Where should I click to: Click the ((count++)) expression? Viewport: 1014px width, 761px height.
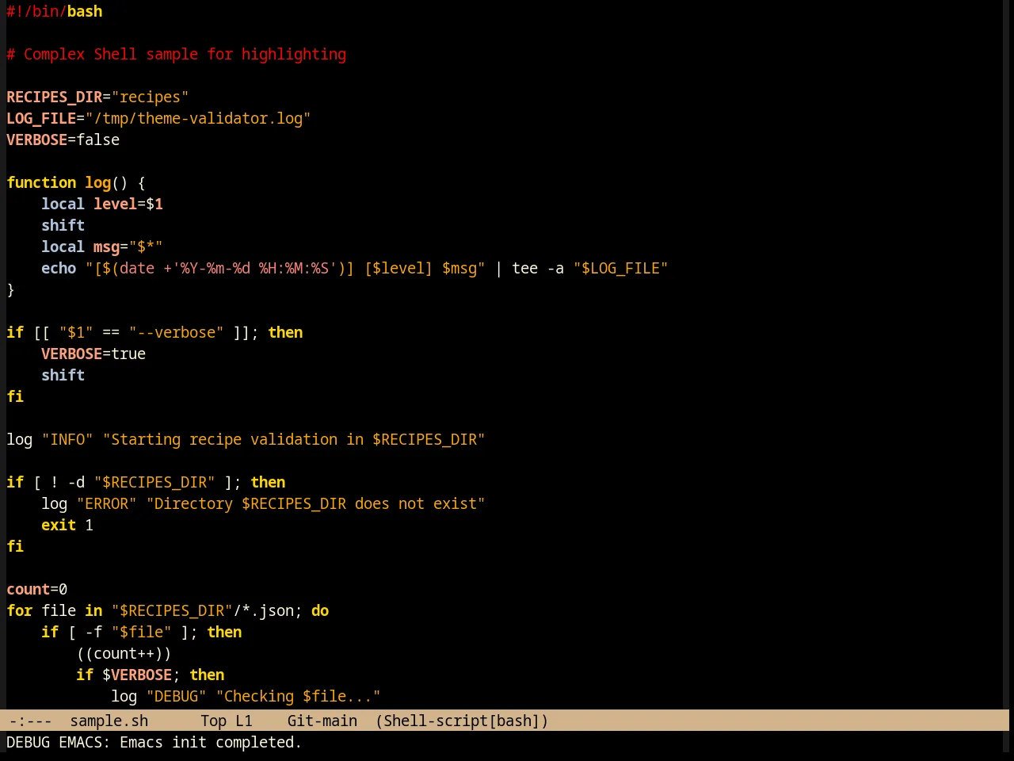coord(124,653)
